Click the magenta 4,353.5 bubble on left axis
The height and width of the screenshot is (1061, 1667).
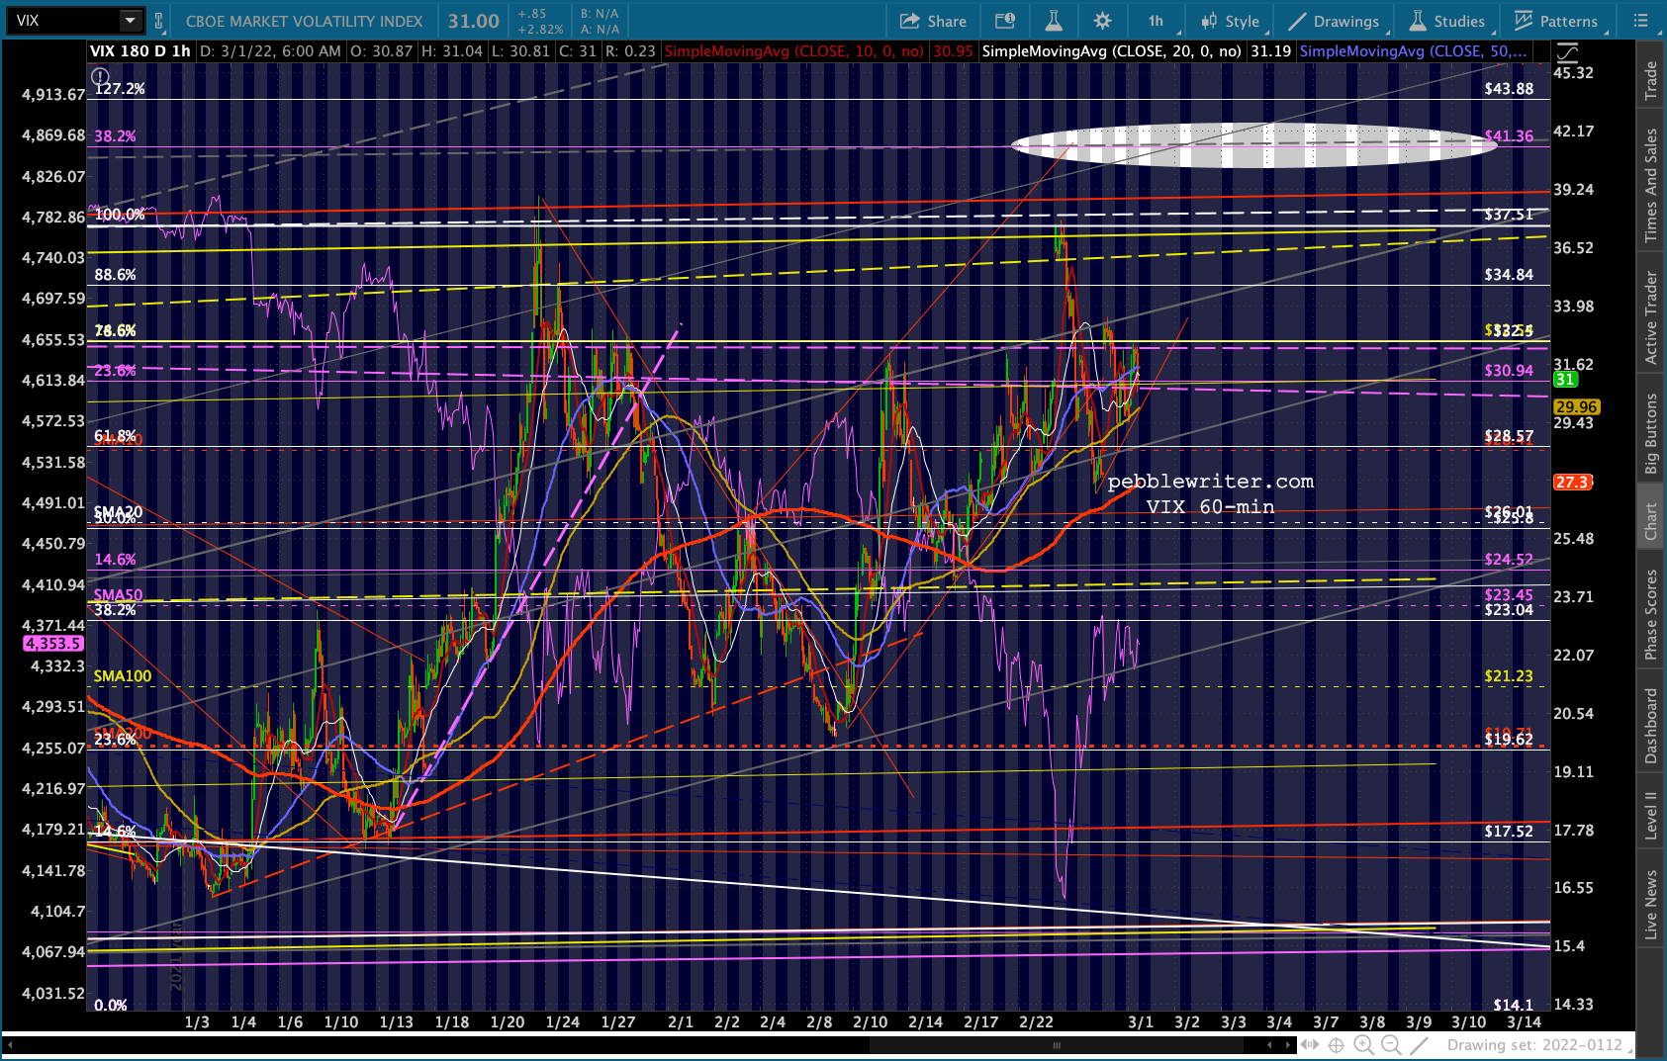(x=53, y=643)
